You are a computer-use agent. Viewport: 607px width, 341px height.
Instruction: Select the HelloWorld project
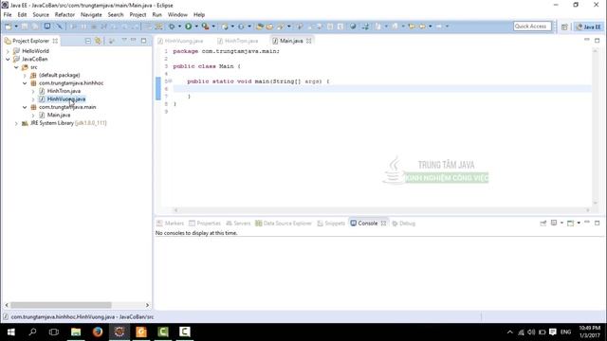pos(35,51)
